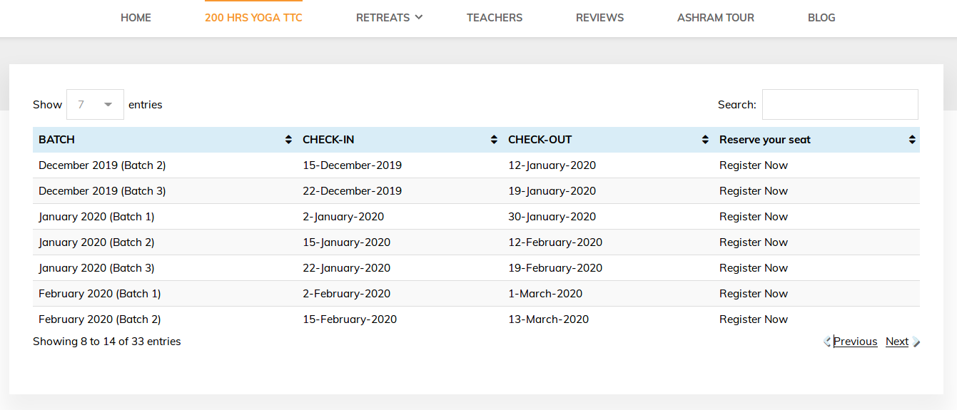Select cell January 2020 (Batch 3)

coord(96,268)
